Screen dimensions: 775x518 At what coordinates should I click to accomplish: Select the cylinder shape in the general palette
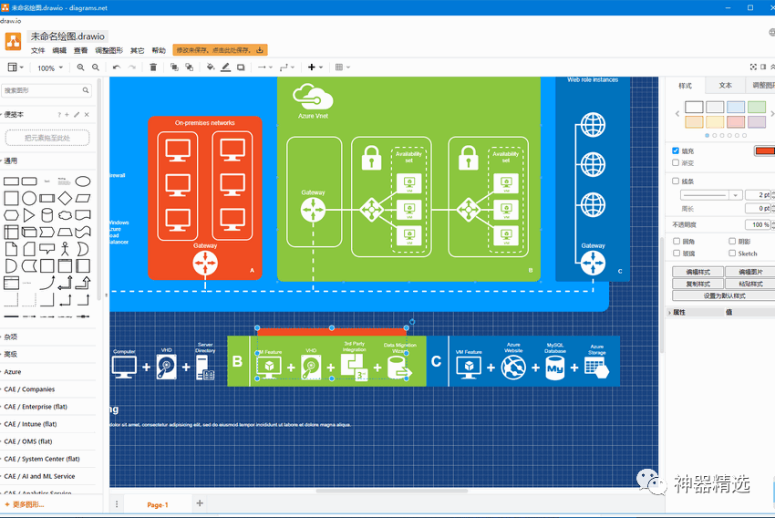coord(46,215)
